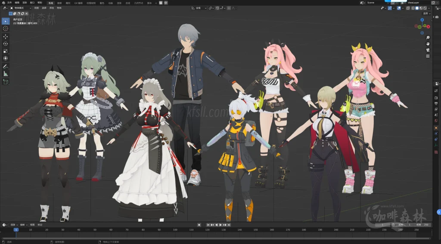The image size is (441, 244).
Task: Open the Texture properties checker icon
Action: [436, 152]
